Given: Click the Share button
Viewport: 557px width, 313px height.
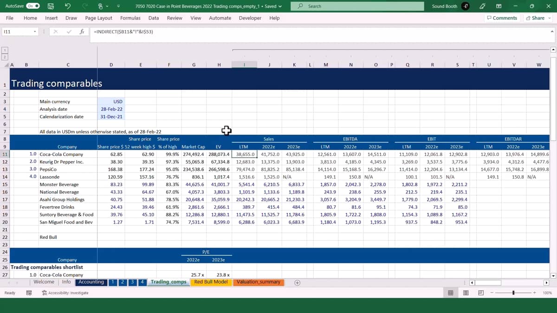Looking at the screenshot, I should coord(535,18).
